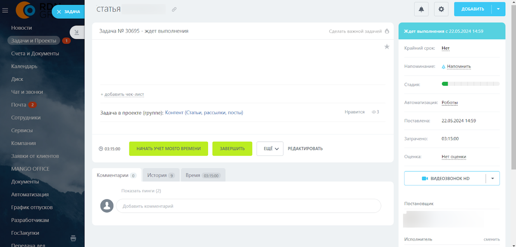Open Роботы automation link

click(x=450, y=103)
